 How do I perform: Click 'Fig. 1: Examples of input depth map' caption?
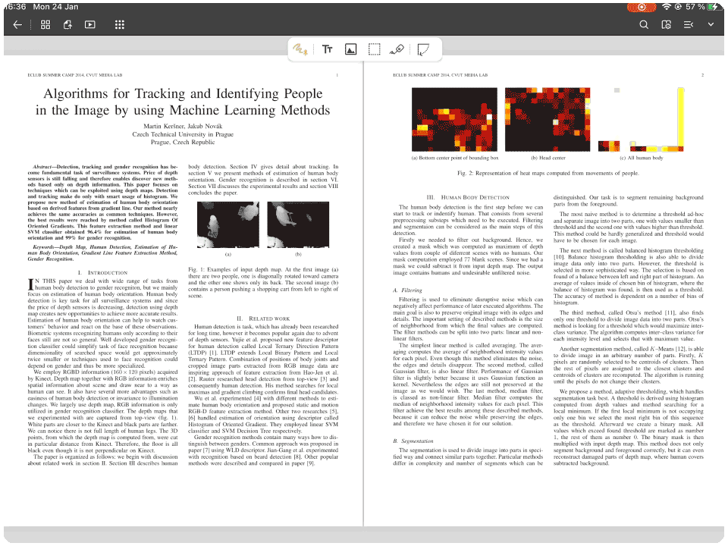pos(263,282)
